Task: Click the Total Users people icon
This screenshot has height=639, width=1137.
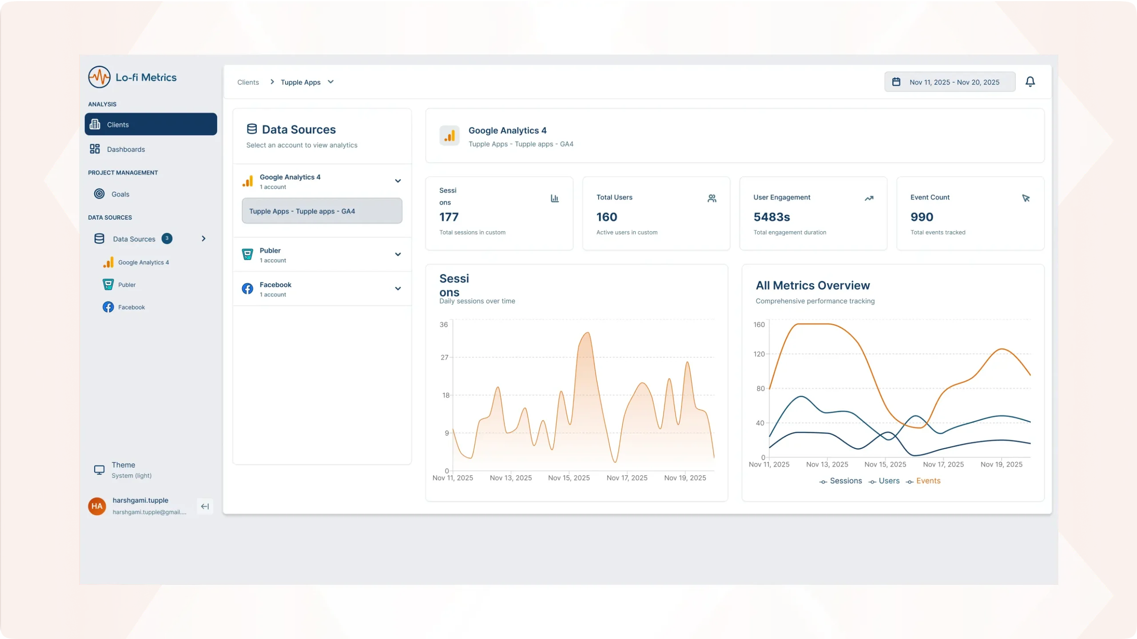Action: coord(712,198)
